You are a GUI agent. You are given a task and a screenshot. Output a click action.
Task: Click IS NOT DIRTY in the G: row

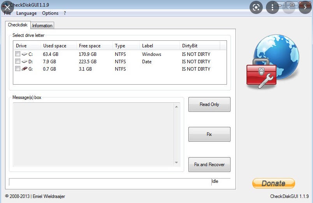(x=196, y=69)
